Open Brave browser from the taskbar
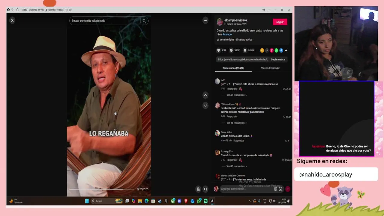This screenshot has height=216, width=384. (186, 201)
